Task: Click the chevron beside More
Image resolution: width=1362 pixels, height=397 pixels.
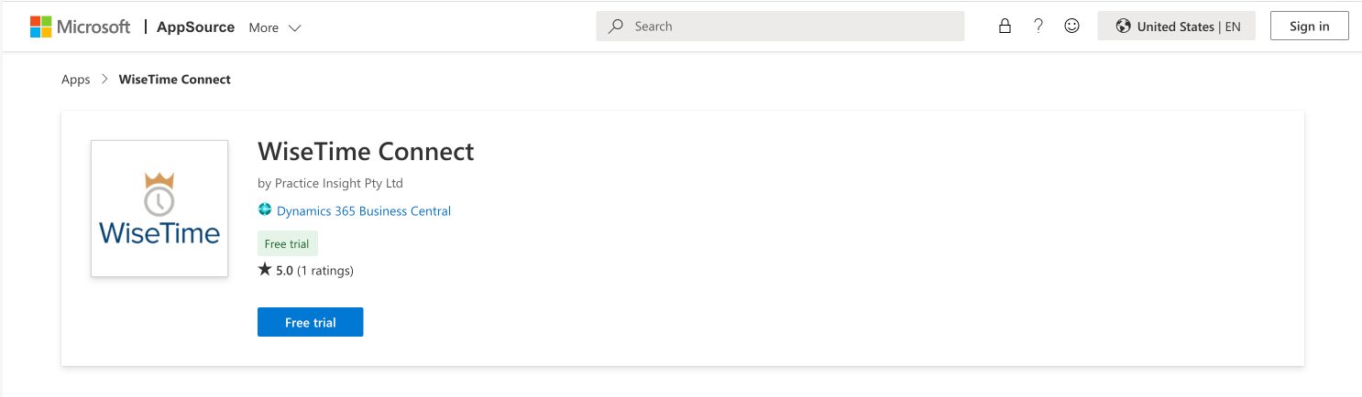Action: click(295, 27)
